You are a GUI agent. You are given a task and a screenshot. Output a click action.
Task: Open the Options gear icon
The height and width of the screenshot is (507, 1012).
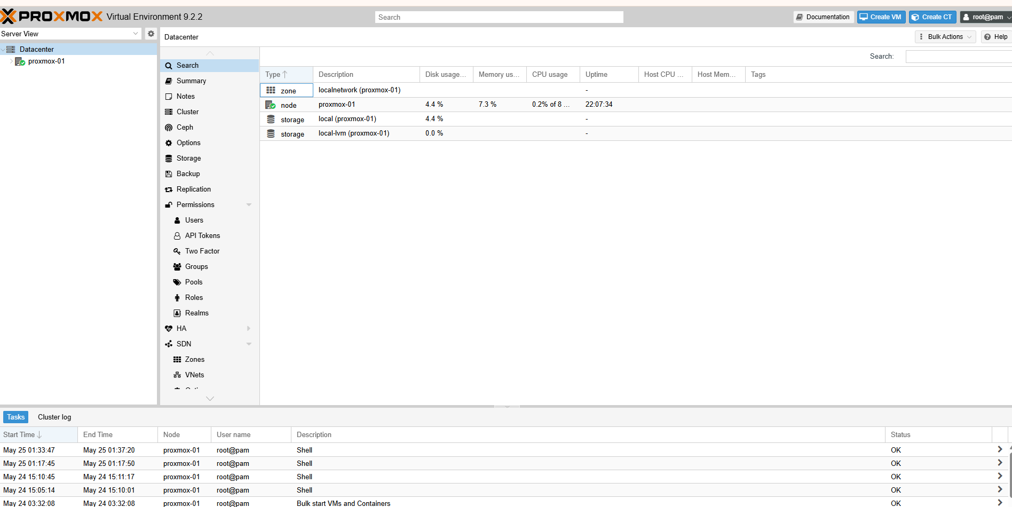click(x=169, y=143)
